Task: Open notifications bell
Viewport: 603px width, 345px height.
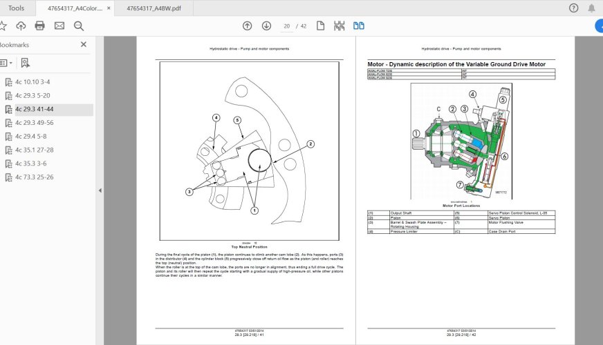Action: point(591,8)
